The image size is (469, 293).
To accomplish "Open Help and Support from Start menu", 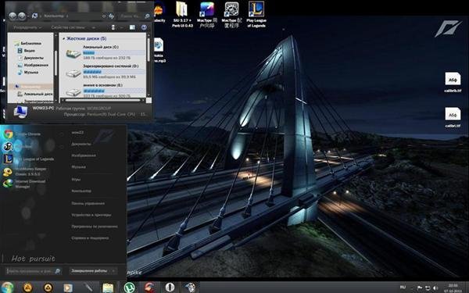I will click(90, 238).
